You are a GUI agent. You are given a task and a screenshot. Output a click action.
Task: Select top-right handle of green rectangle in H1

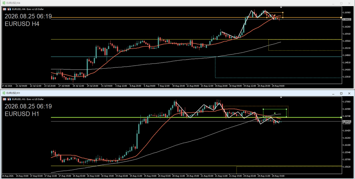(x=286, y=109)
